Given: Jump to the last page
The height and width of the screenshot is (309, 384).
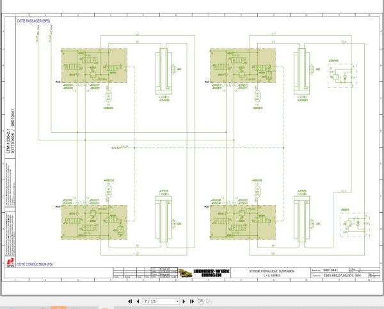Looking at the screenshot, I should (192, 301).
